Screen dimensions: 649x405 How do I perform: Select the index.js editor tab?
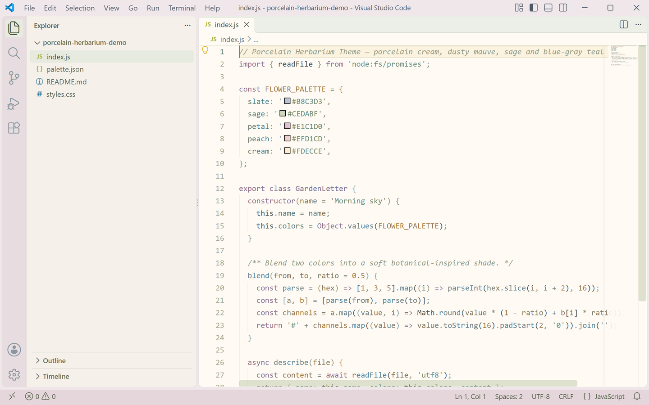click(227, 25)
